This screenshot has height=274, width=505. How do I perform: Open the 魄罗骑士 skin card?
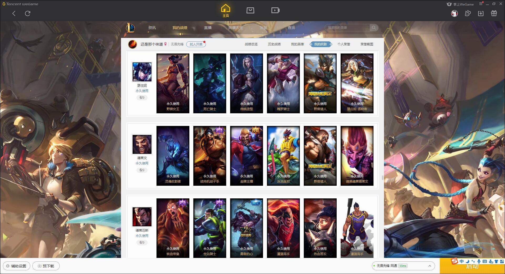tap(283, 83)
